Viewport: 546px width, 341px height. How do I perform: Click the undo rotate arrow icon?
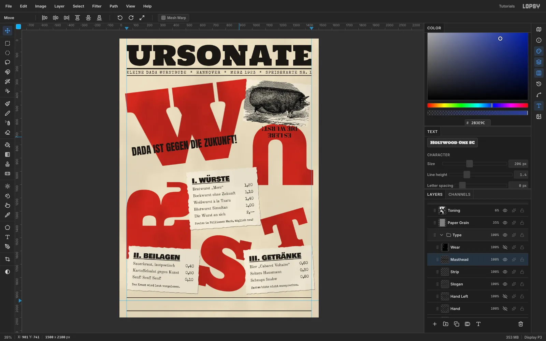tap(120, 18)
